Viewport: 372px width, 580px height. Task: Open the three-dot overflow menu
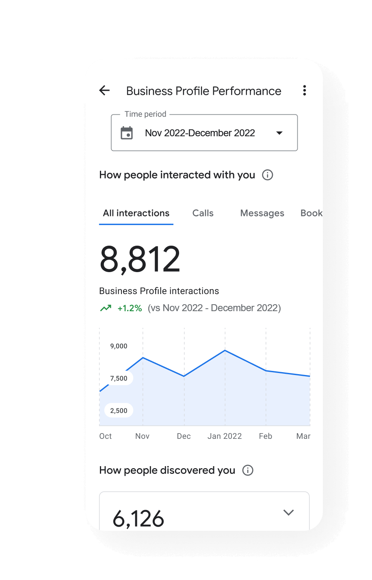[x=304, y=91]
